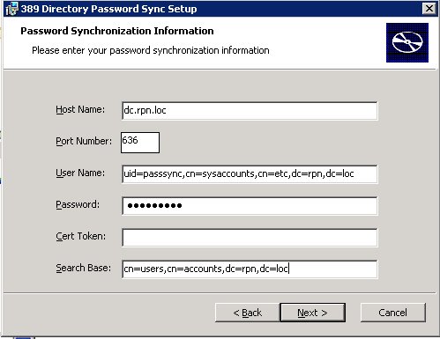Proceed with the Next button
440x339 pixels.
point(312,313)
